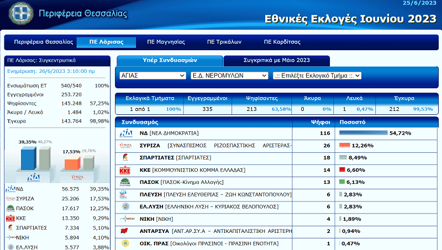Click the ΑΝΤΑΡΣΥΑ red flag logo
Viewport: 442px width, 250px height.
(124, 231)
